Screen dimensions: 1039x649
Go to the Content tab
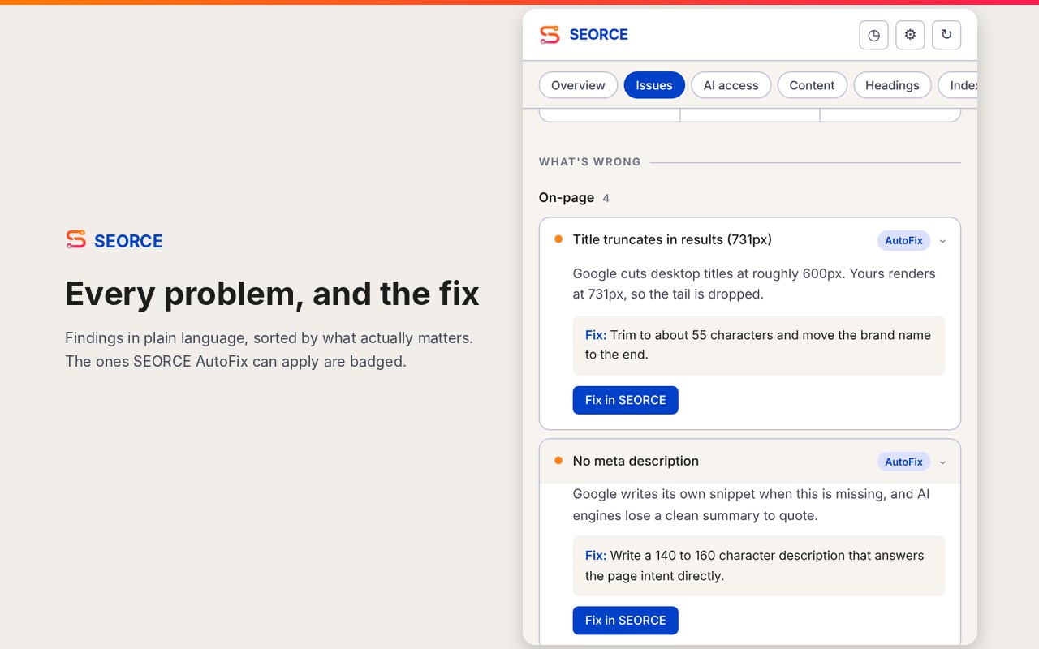tap(812, 85)
